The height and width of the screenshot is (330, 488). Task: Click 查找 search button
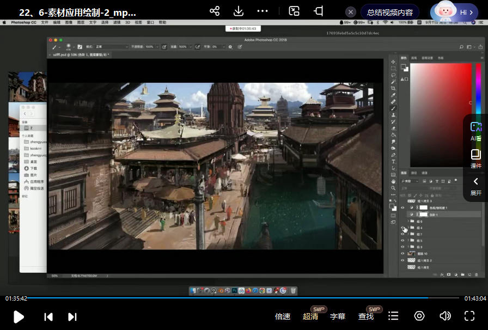366,316
